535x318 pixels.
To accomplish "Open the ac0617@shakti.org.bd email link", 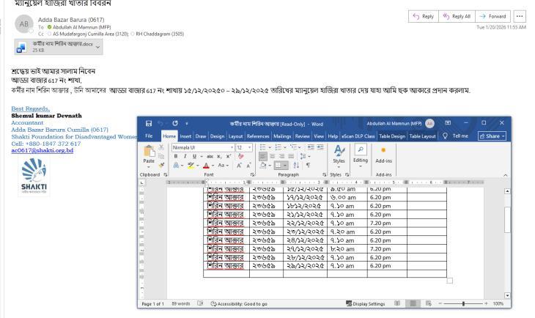I will tap(43, 149).
